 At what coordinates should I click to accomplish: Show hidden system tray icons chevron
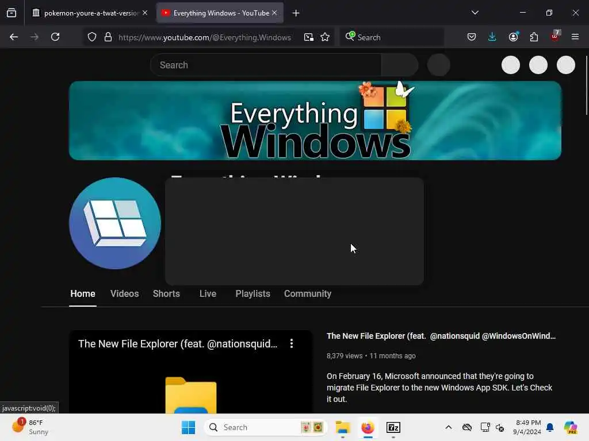click(449, 427)
